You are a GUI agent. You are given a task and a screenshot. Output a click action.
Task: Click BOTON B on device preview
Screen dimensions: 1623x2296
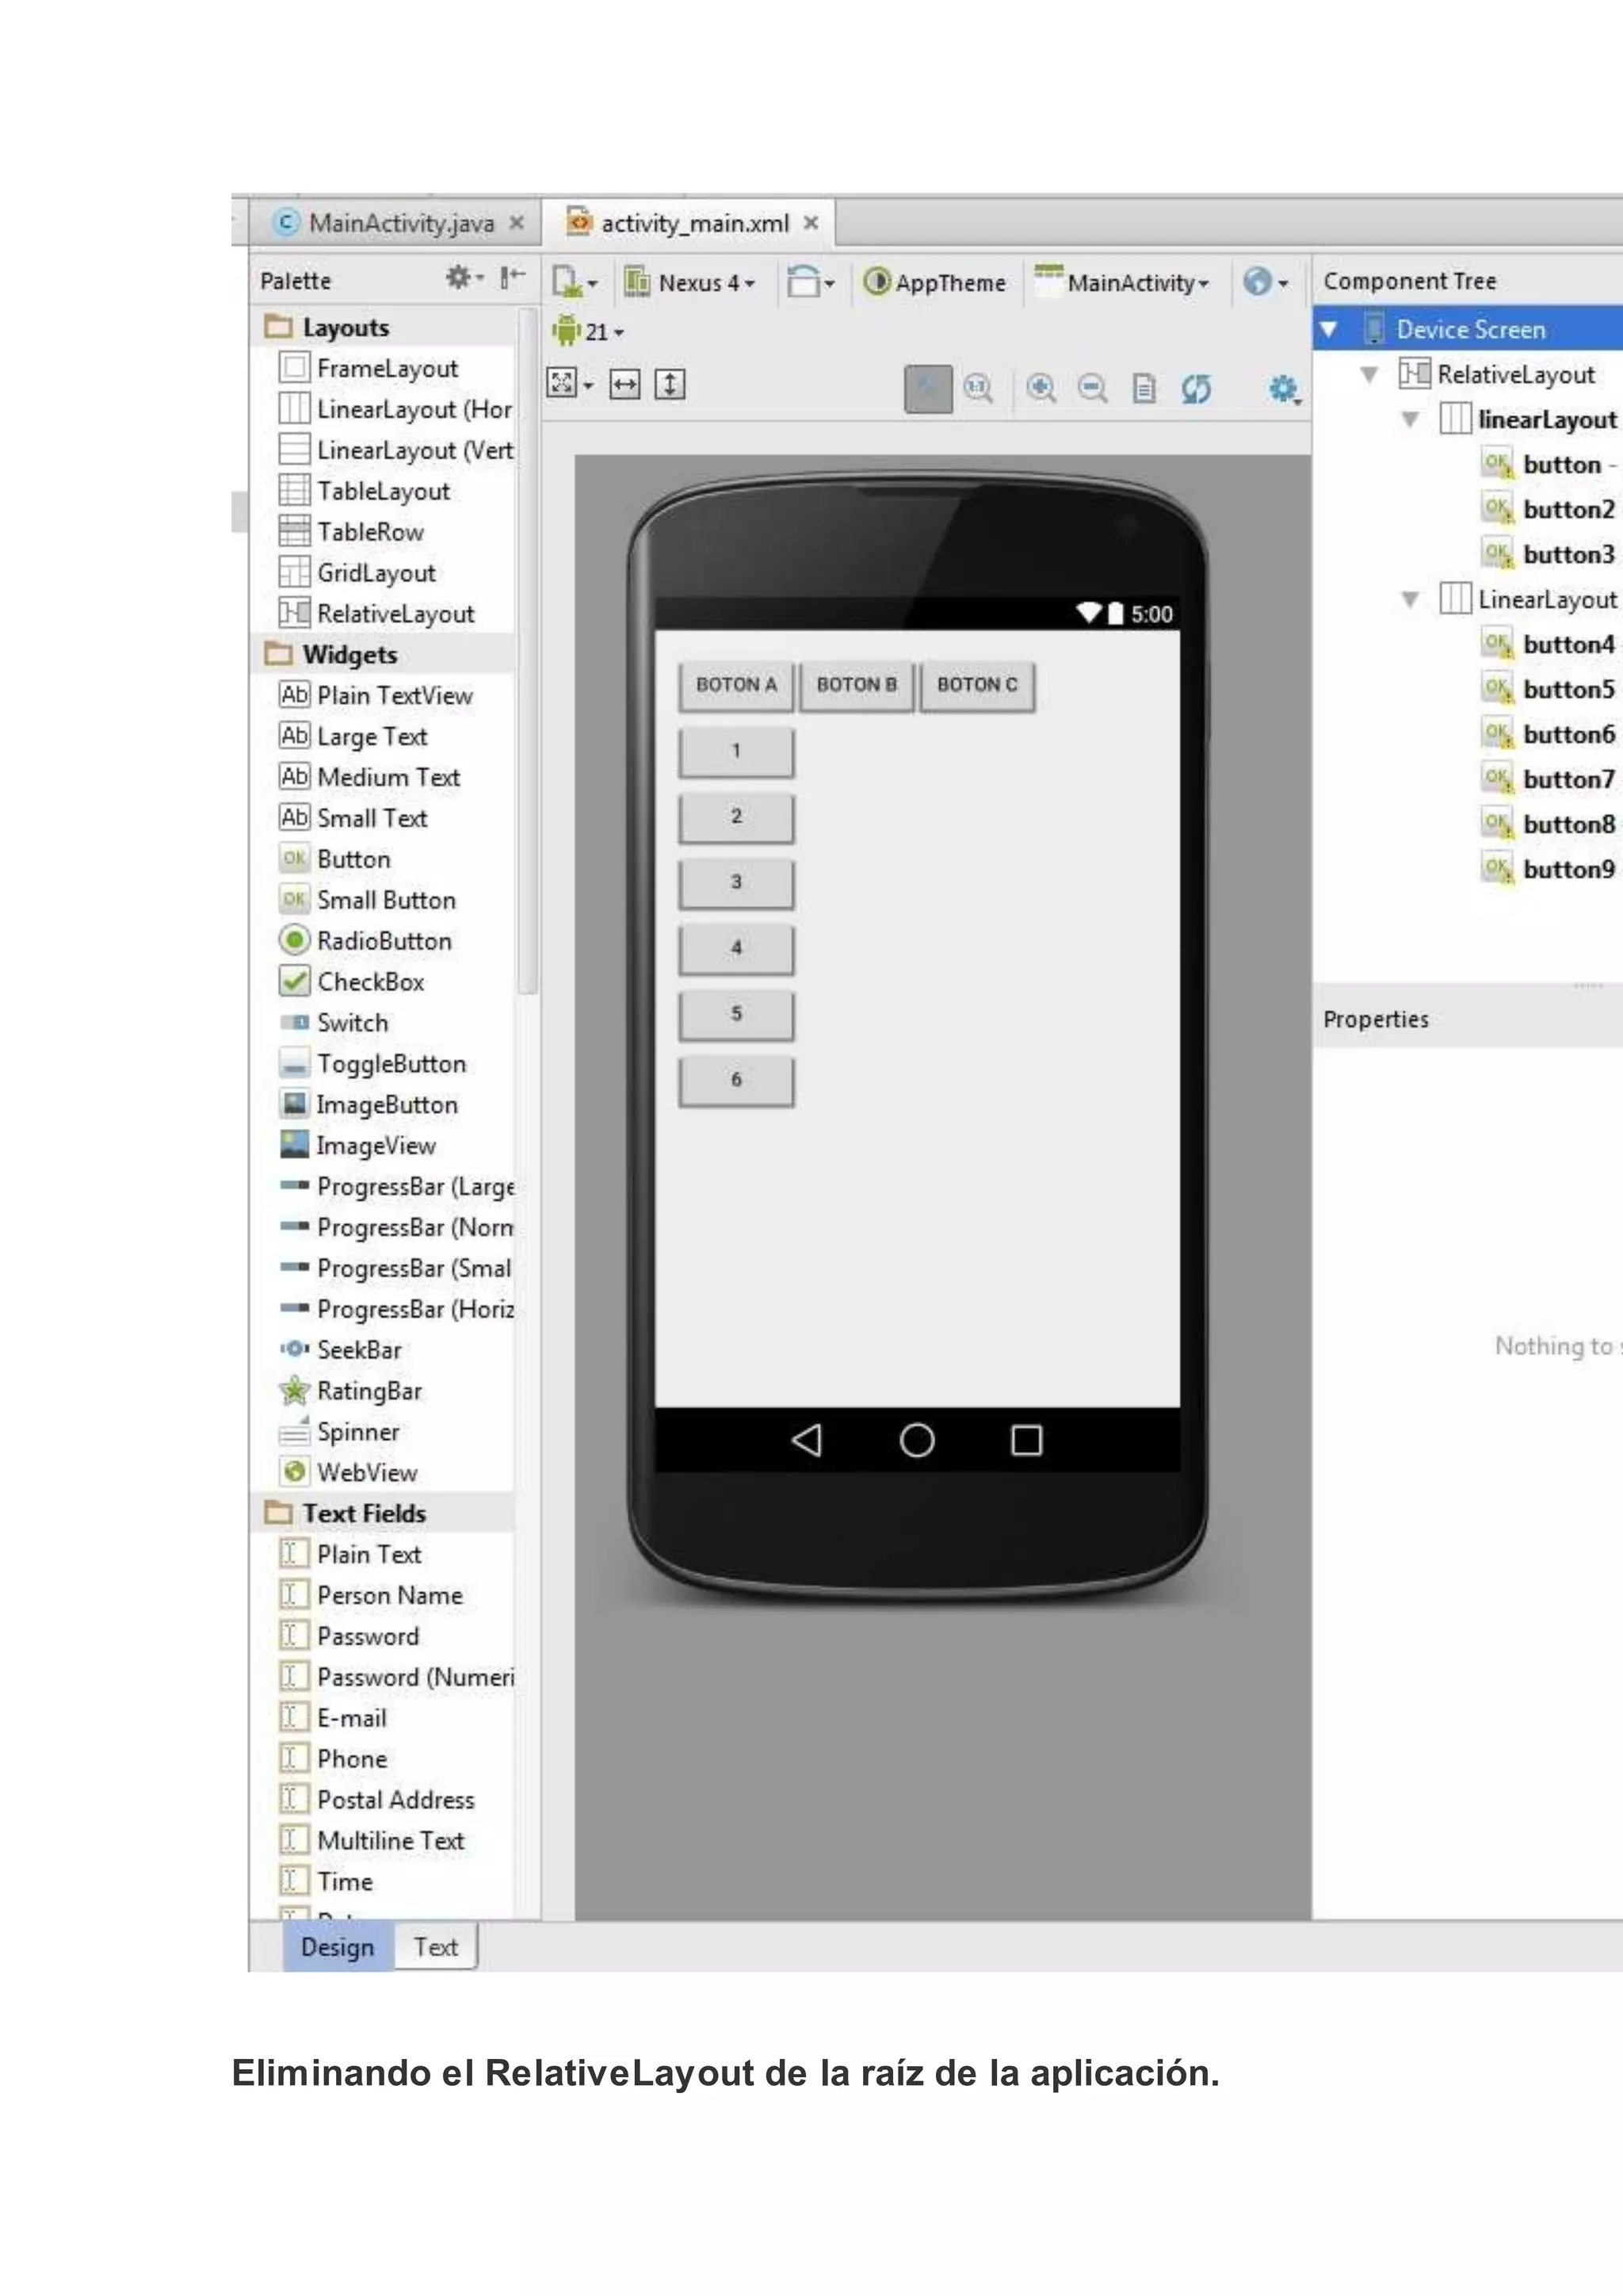(857, 685)
